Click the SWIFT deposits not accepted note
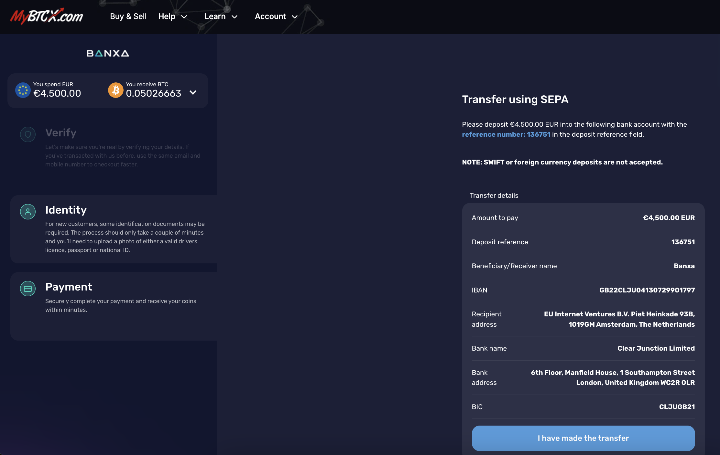This screenshot has width=720, height=455. [562, 162]
